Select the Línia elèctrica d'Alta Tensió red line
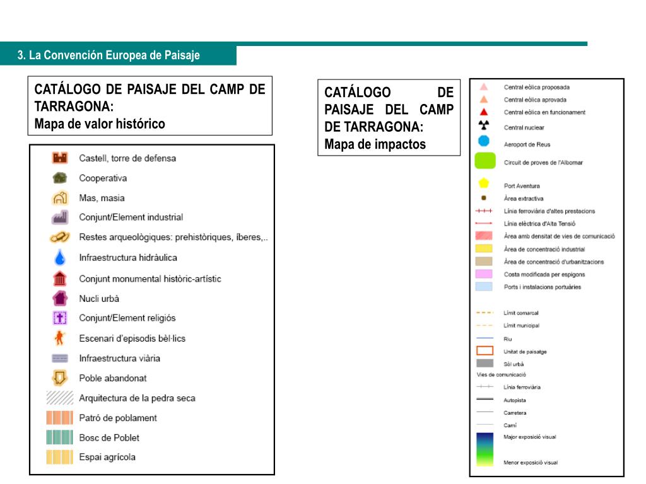This screenshot has width=646, height=484. click(484, 223)
